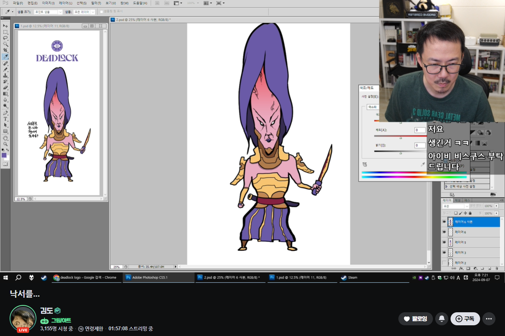The image size is (505, 336).
Task: Click the 구독 subscribe button
Action: (465, 318)
